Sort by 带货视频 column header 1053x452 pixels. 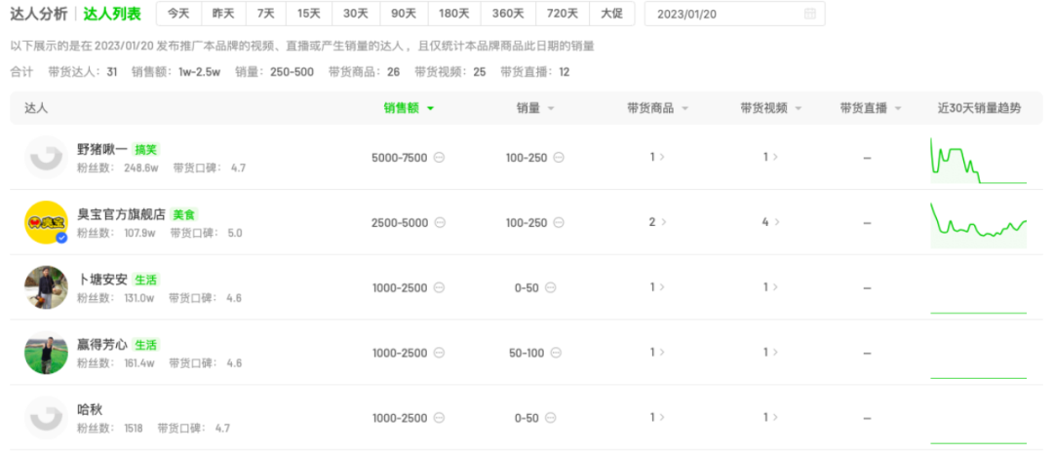point(770,108)
